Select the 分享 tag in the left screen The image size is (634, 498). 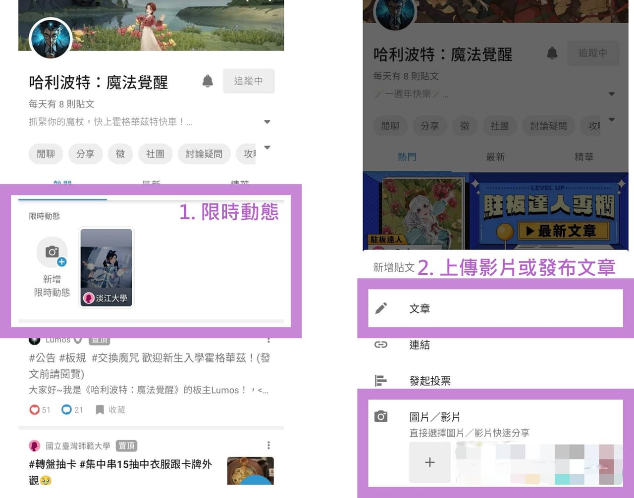[x=85, y=154]
